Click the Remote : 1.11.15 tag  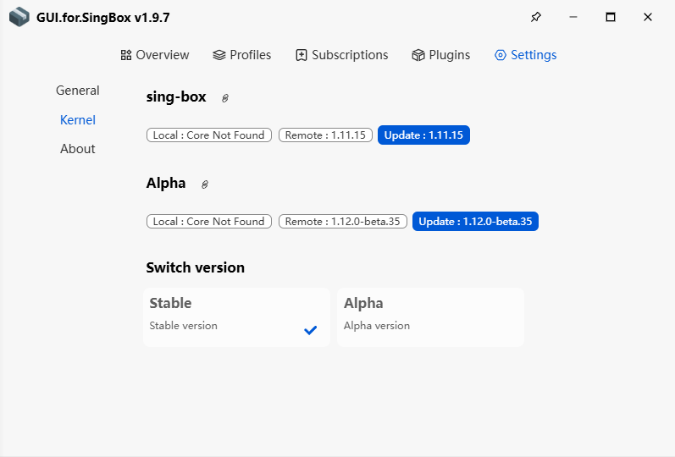coord(325,135)
